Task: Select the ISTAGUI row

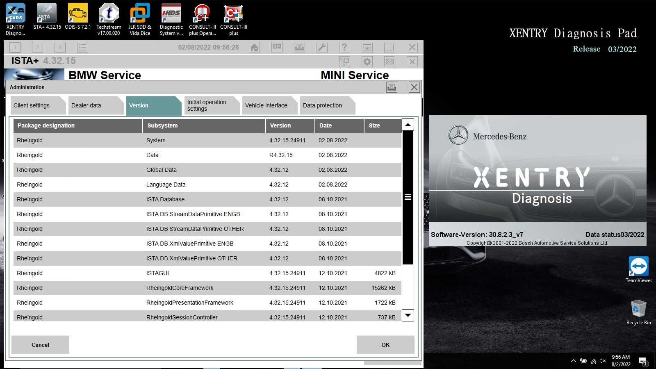Action: (x=207, y=273)
